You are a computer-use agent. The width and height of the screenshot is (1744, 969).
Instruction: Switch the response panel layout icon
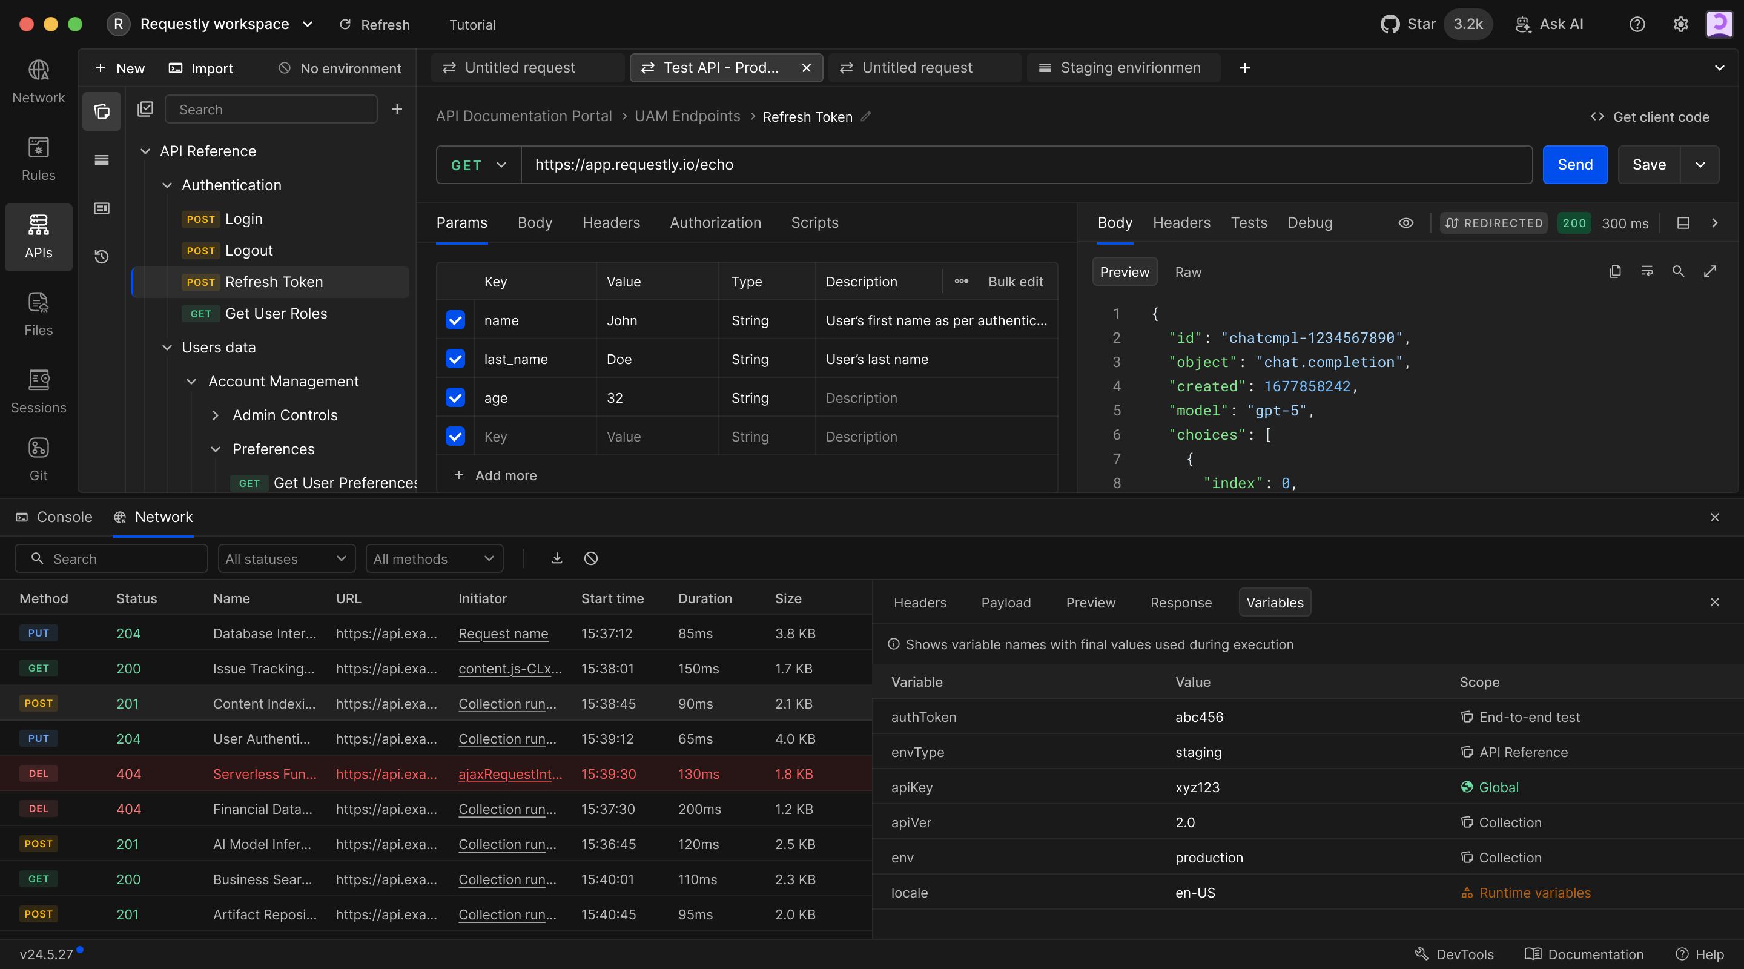pyautogui.click(x=1683, y=223)
